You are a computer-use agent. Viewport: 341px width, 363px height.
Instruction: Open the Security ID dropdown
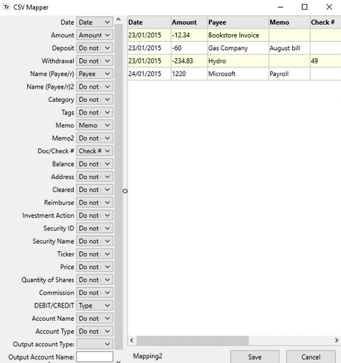tap(94, 228)
